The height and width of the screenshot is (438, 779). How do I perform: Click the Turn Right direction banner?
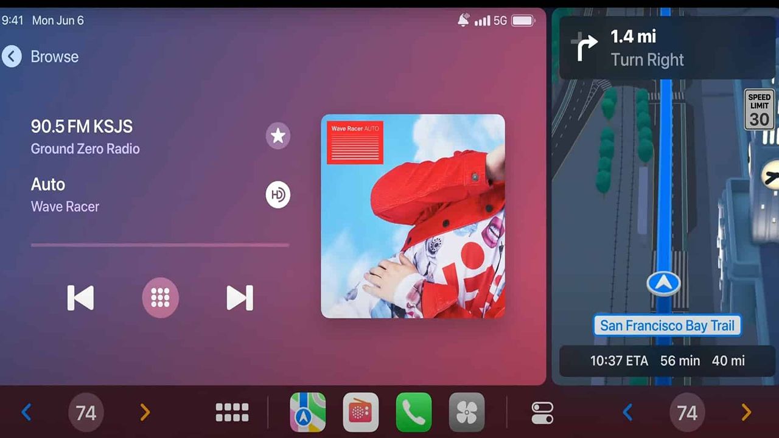click(x=667, y=48)
